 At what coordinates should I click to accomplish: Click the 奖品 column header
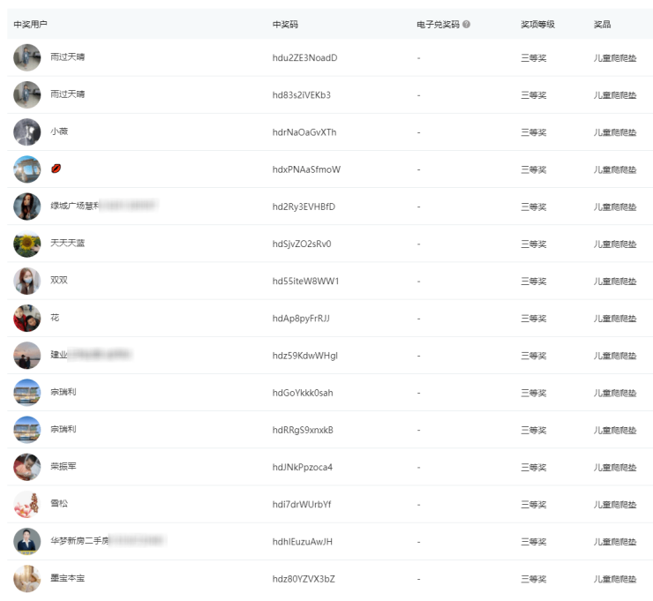tap(602, 25)
